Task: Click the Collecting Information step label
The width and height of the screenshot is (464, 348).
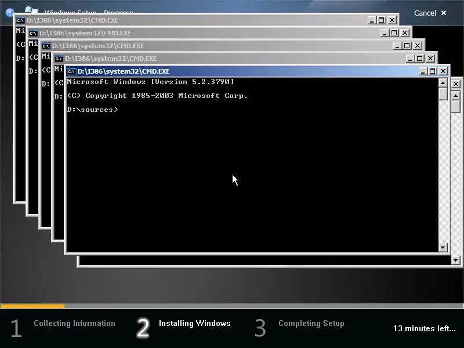Action: tap(74, 323)
